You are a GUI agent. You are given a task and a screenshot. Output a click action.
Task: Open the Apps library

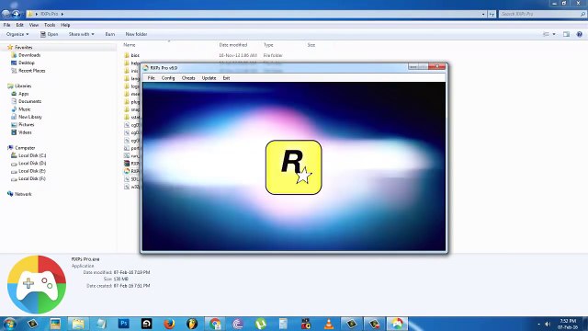[23, 94]
